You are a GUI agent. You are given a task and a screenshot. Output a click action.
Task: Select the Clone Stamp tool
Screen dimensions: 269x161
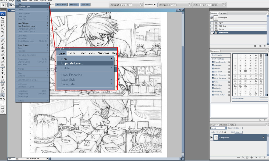tap(2, 47)
